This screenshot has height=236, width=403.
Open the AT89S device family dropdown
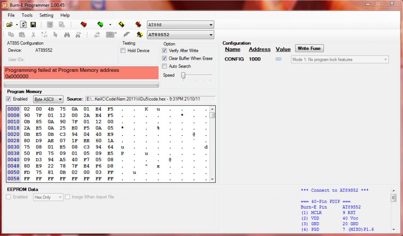coord(180,25)
